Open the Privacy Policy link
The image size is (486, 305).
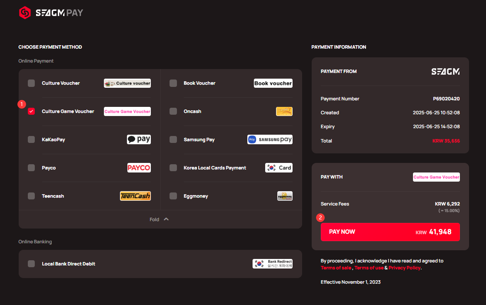coord(404,268)
